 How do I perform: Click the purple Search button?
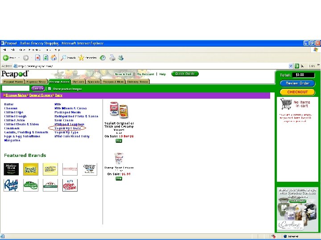(x=37, y=88)
